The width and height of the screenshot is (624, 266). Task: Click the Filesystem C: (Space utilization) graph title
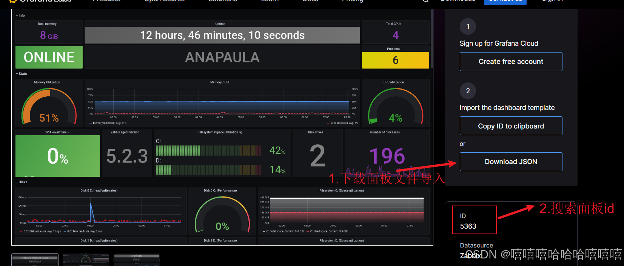pos(341,190)
